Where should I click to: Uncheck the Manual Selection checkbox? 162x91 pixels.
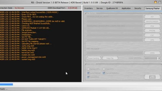pyautogui.click(x=104, y=73)
